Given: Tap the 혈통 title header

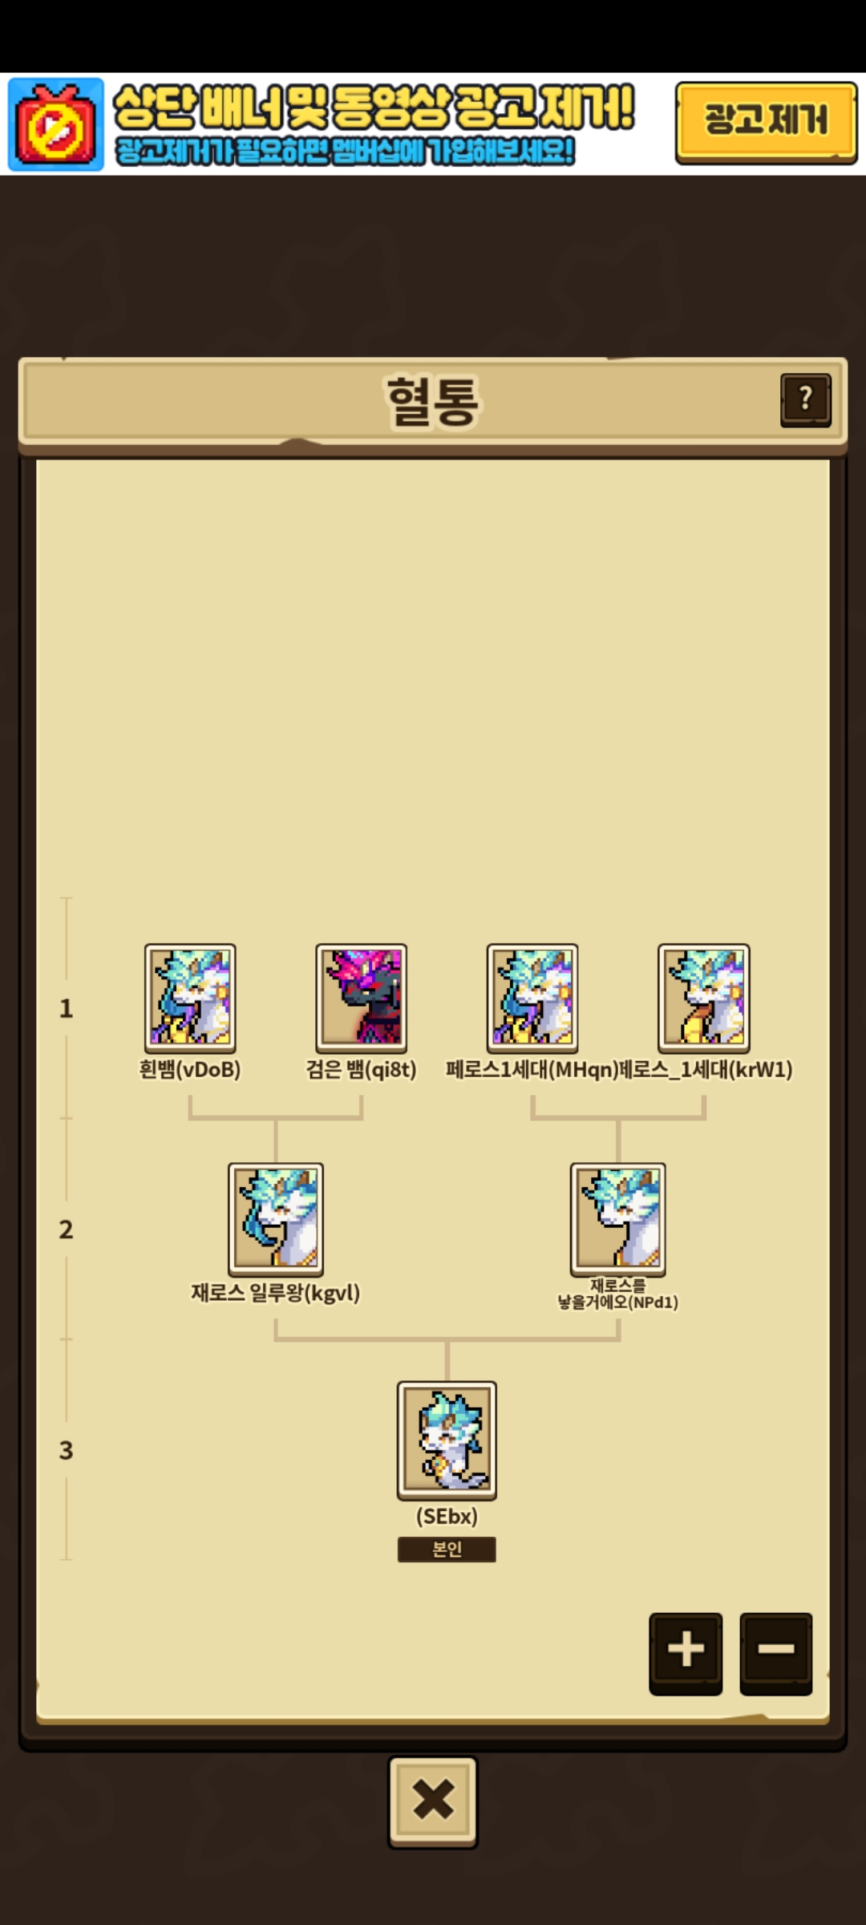Looking at the screenshot, I should coord(433,401).
